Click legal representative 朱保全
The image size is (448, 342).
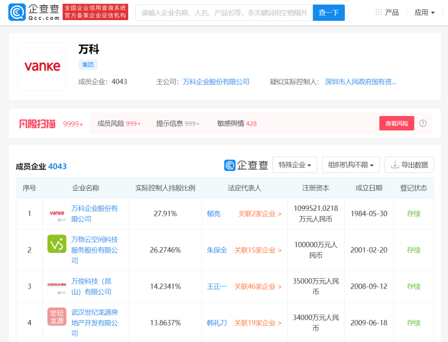[217, 250]
